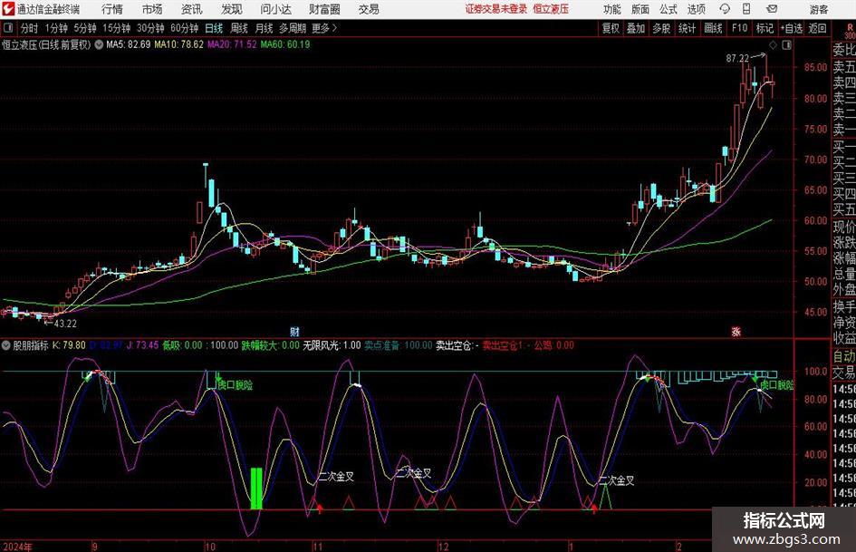Switch to the 15分钟 period tab

point(116,28)
